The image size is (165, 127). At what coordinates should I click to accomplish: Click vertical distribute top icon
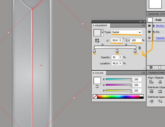pos(152,92)
